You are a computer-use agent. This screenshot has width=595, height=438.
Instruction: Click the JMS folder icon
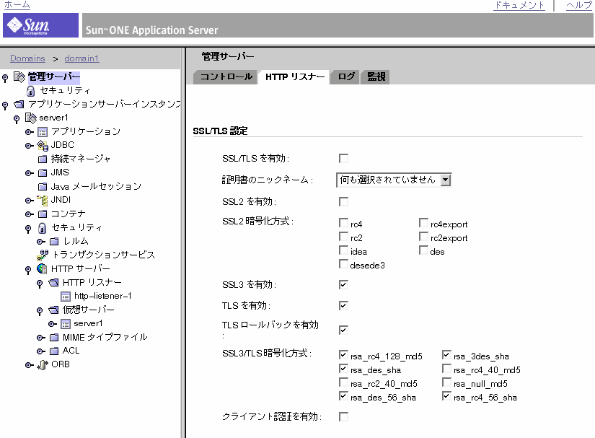click(x=43, y=173)
